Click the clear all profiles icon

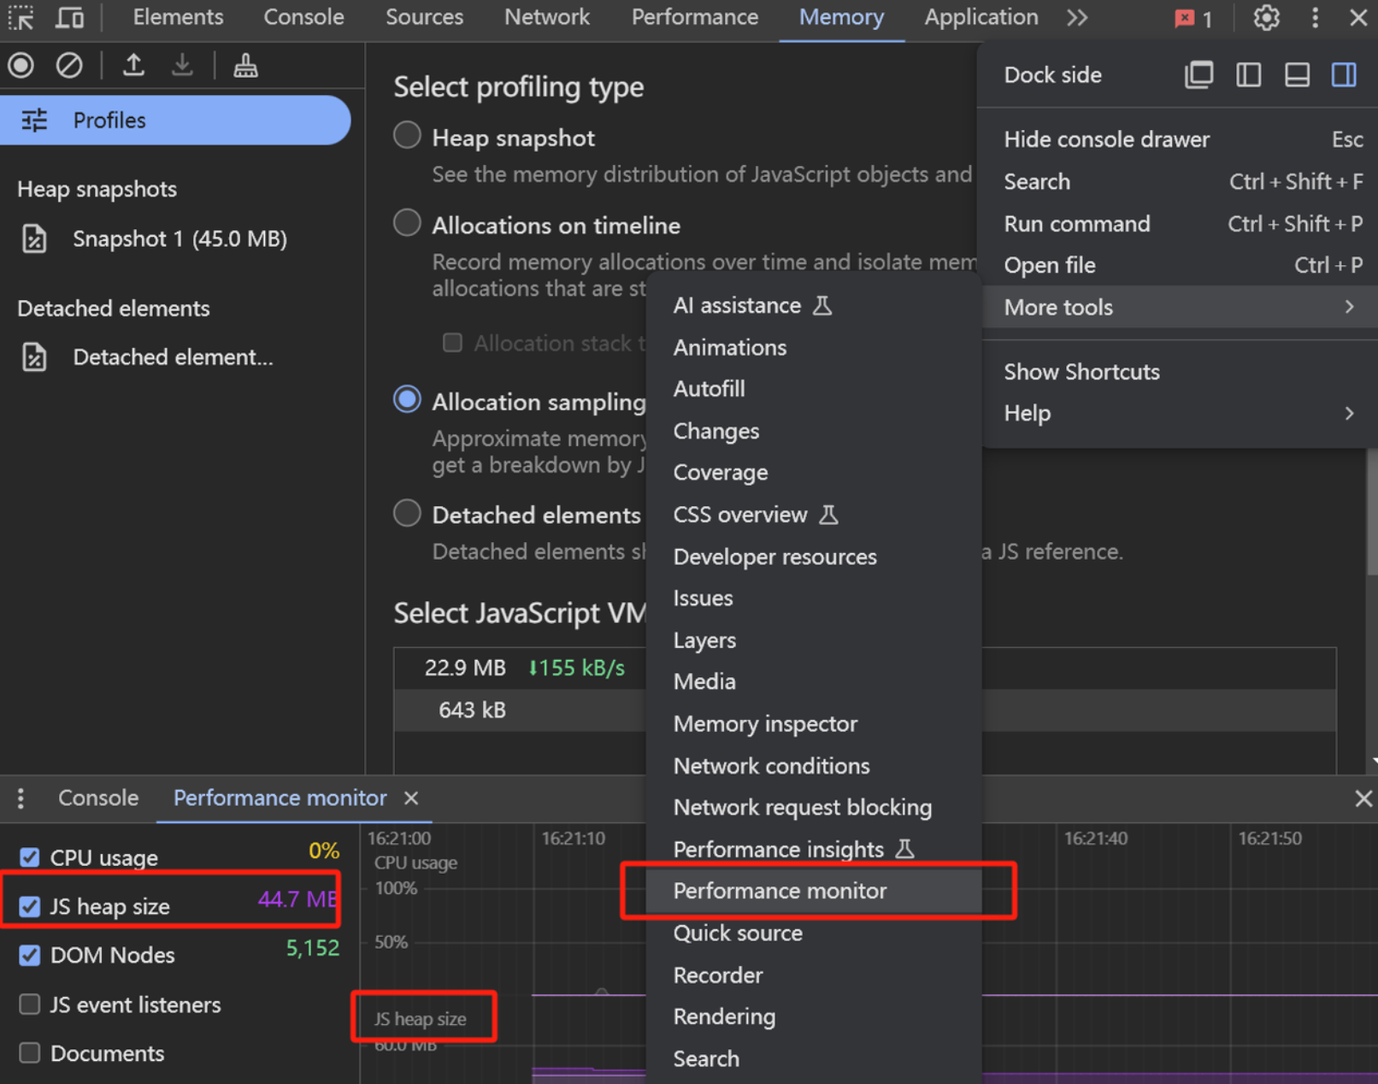point(69,65)
